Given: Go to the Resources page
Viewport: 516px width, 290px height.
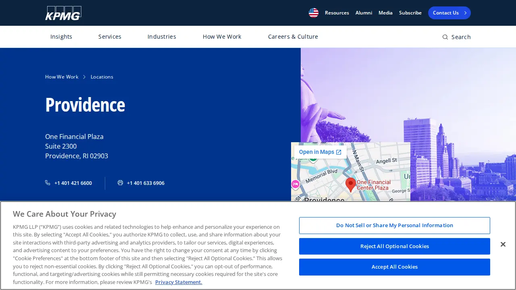Looking at the screenshot, I should click(337, 13).
